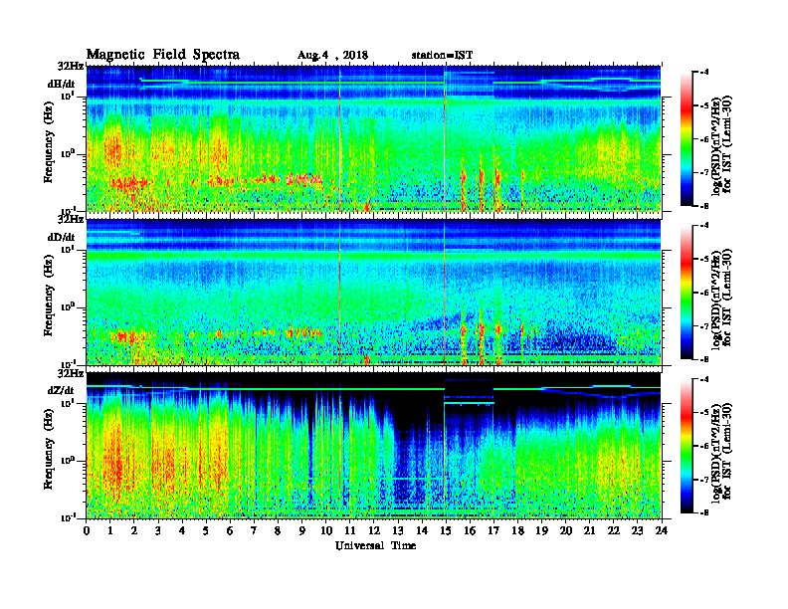Click the 'dD/dt' panel label
The width and height of the screenshot is (788, 609).
coord(62,237)
